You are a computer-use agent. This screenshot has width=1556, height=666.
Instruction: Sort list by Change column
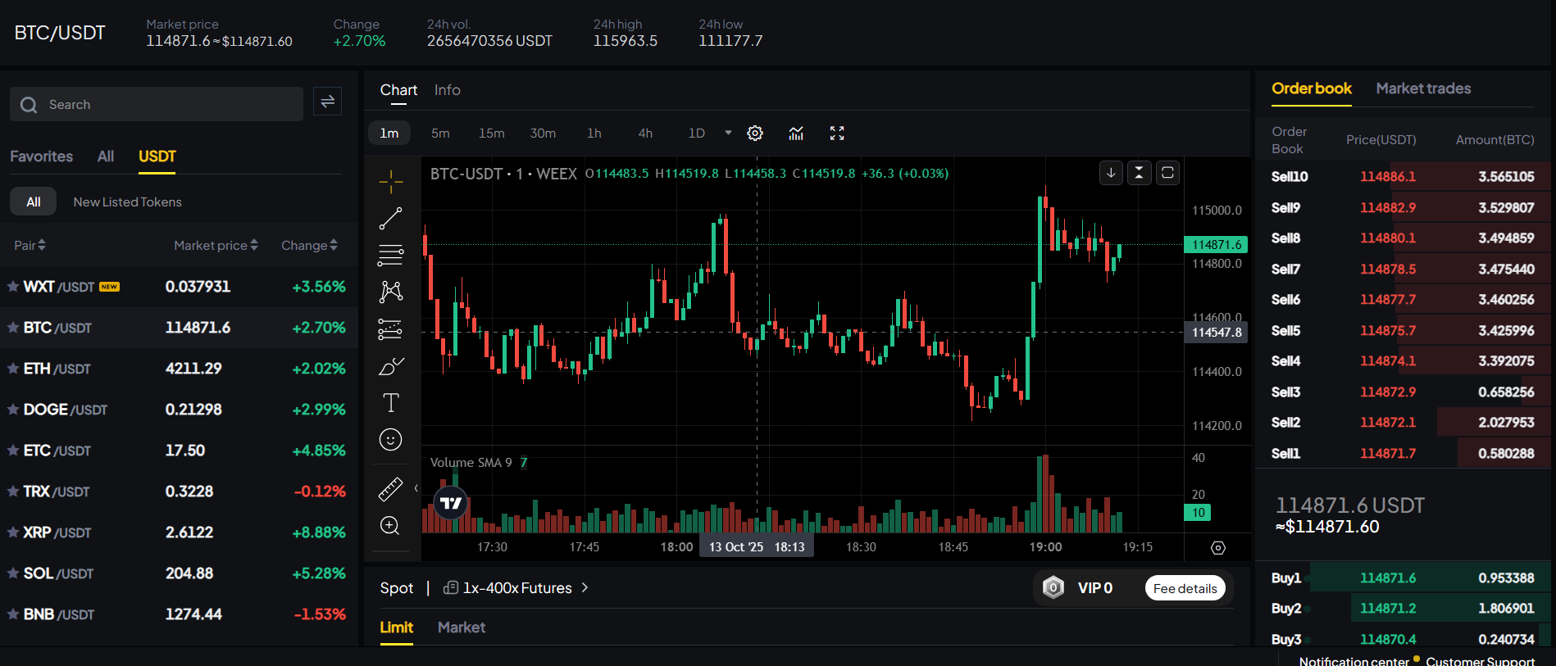click(x=309, y=245)
